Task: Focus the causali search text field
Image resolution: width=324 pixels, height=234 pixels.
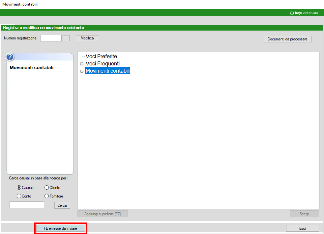Action: coord(27,205)
